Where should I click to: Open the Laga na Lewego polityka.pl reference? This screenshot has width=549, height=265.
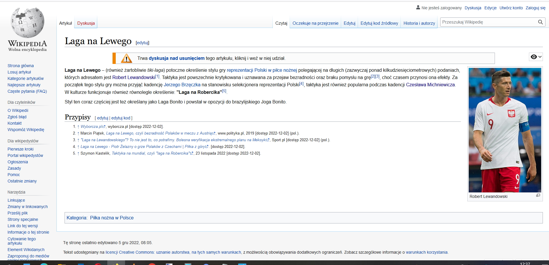pos(161,133)
